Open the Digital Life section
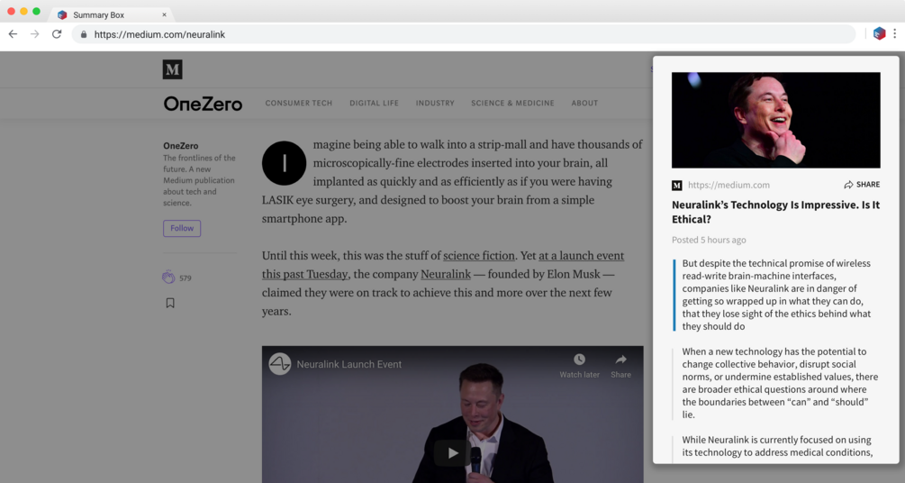Viewport: 905px width, 483px height. coord(374,103)
